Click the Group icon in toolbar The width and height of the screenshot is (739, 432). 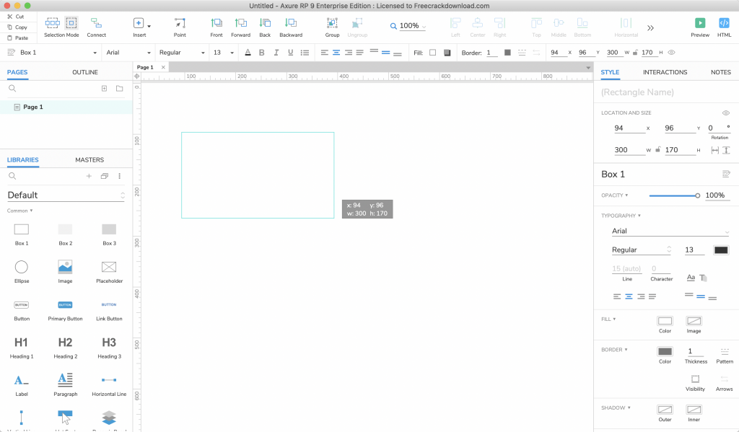[332, 23]
